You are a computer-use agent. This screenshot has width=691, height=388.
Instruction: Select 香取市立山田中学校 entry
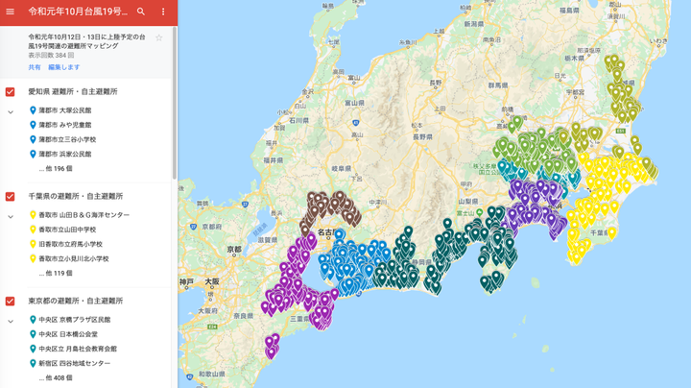point(67,230)
